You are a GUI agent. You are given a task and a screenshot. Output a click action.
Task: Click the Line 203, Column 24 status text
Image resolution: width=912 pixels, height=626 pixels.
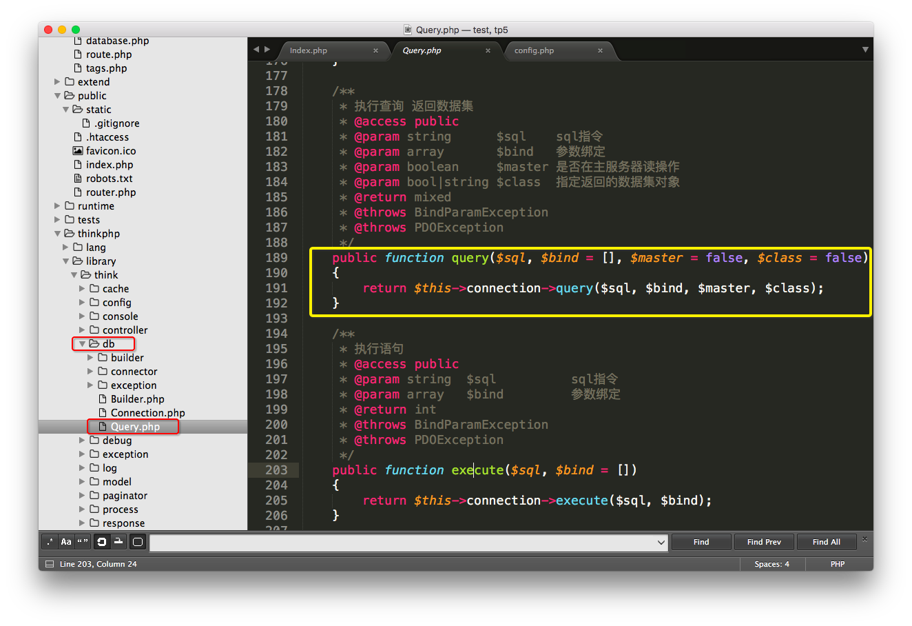[99, 564]
